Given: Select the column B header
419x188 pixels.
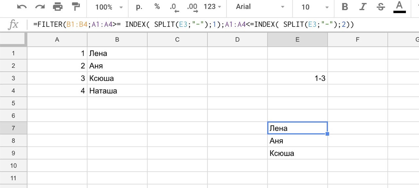Looking at the screenshot, I should point(117,40).
